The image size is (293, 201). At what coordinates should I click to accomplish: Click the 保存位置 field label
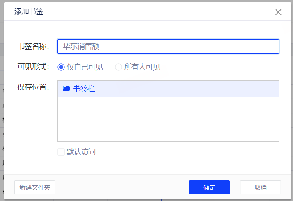coord(33,87)
